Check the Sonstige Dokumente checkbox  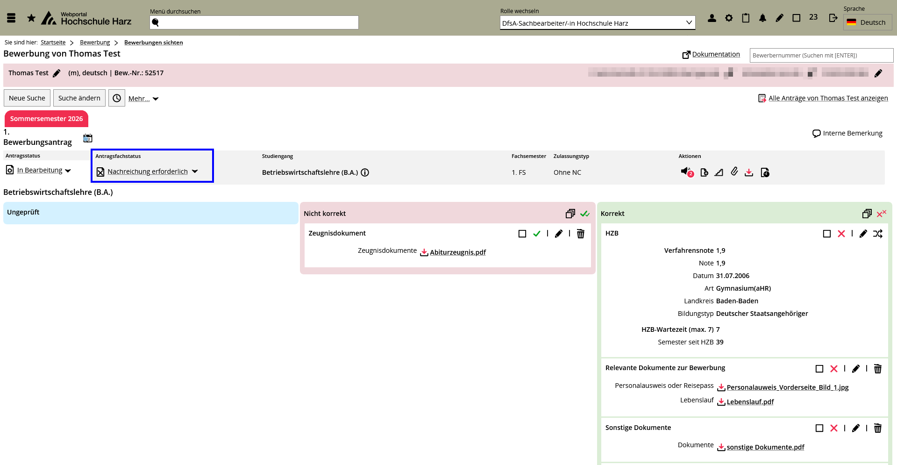coord(819,428)
